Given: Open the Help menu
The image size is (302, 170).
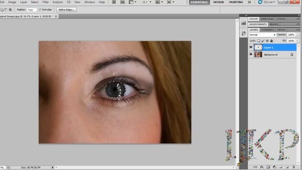Looking at the screenshot, I should [x=102, y=2].
